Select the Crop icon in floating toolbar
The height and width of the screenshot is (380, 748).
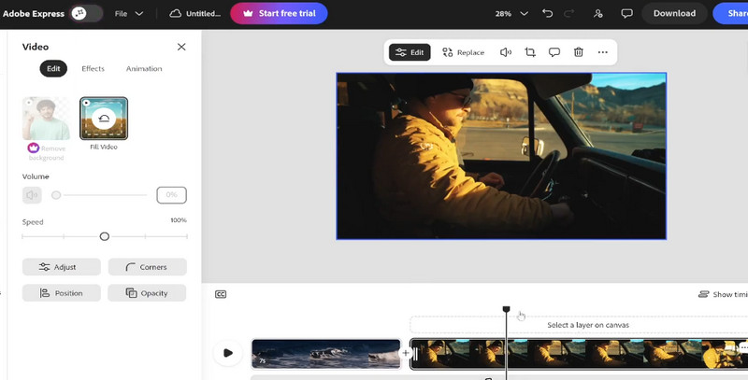coord(530,52)
